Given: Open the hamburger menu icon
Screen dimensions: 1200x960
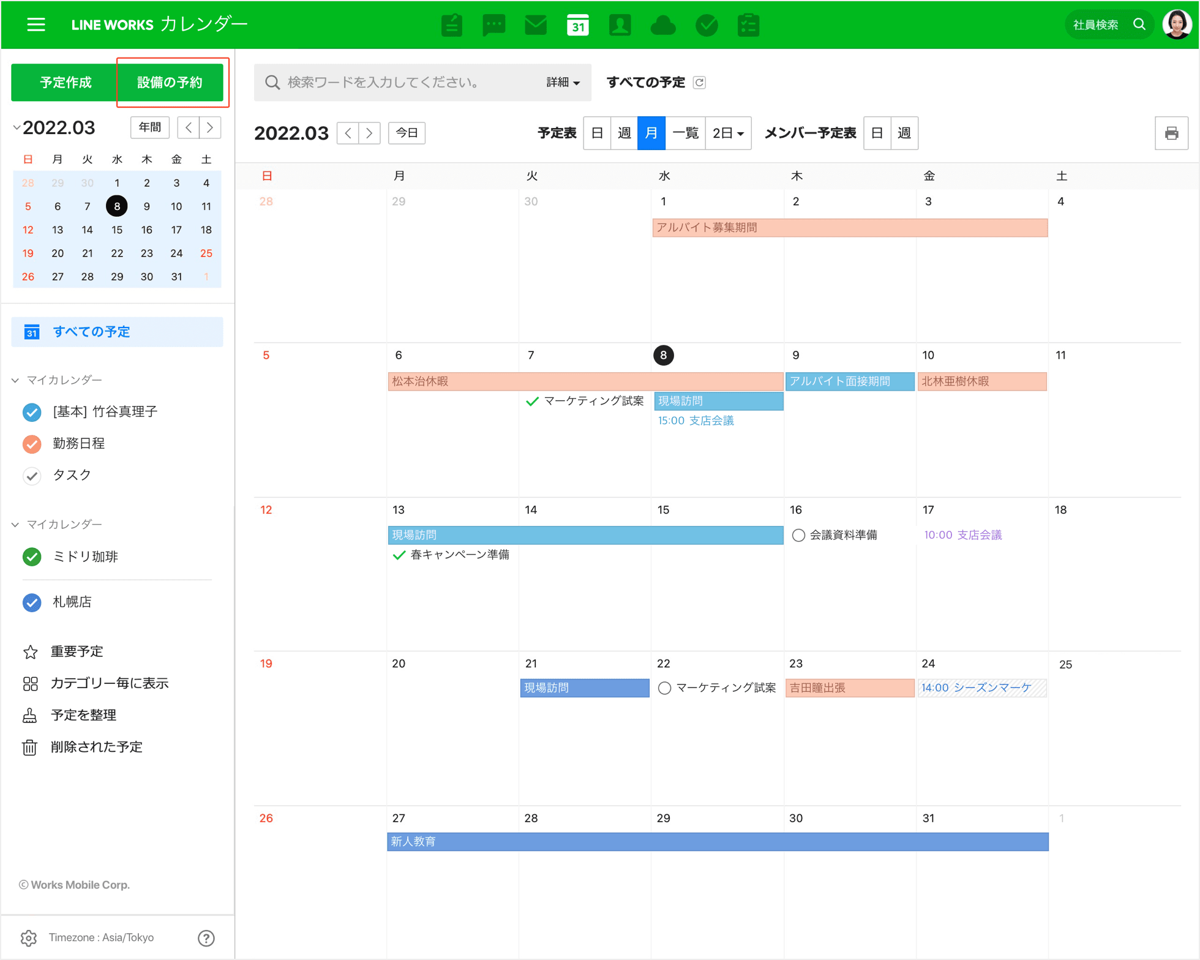Looking at the screenshot, I should (x=36, y=24).
